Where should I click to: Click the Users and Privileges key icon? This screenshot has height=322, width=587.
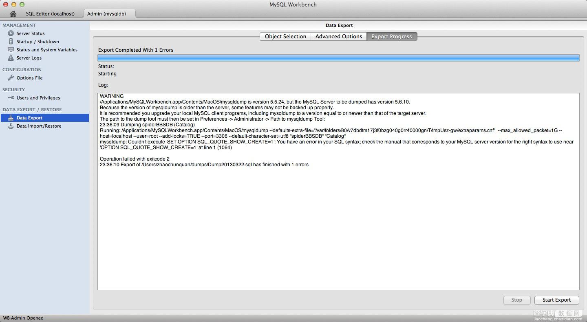pos(11,98)
